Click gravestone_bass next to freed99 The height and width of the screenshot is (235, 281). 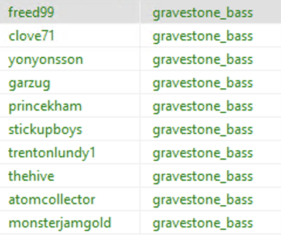click(203, 13)
